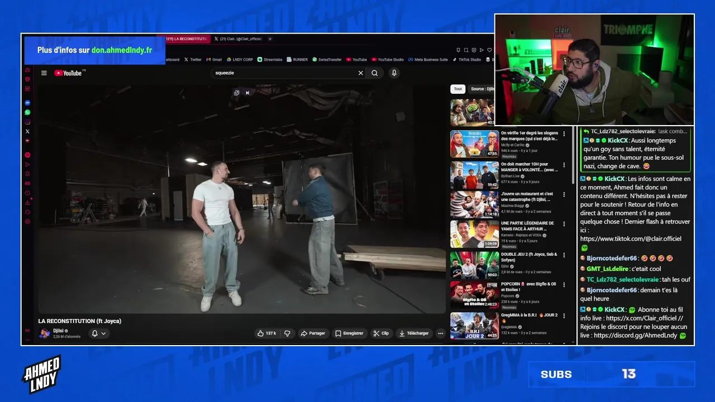Select the Source : Djilsi chip
The image size is (715, 402).
[x=482, y=89]
